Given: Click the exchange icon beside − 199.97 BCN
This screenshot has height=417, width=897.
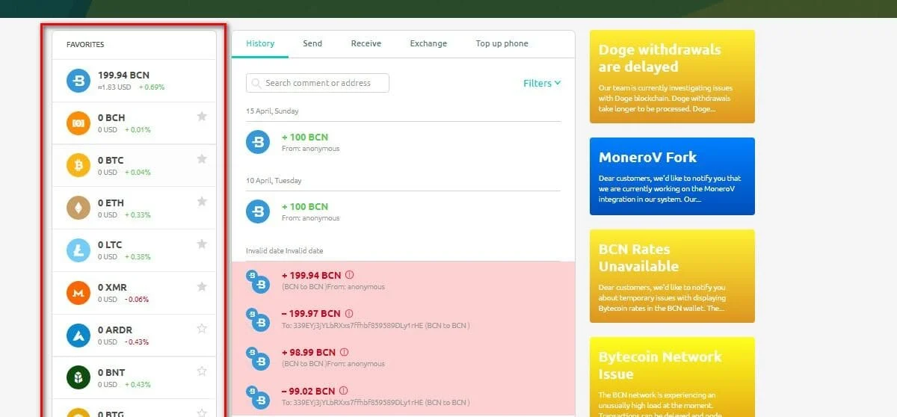Looking at the screenshot, I should 258,320.
